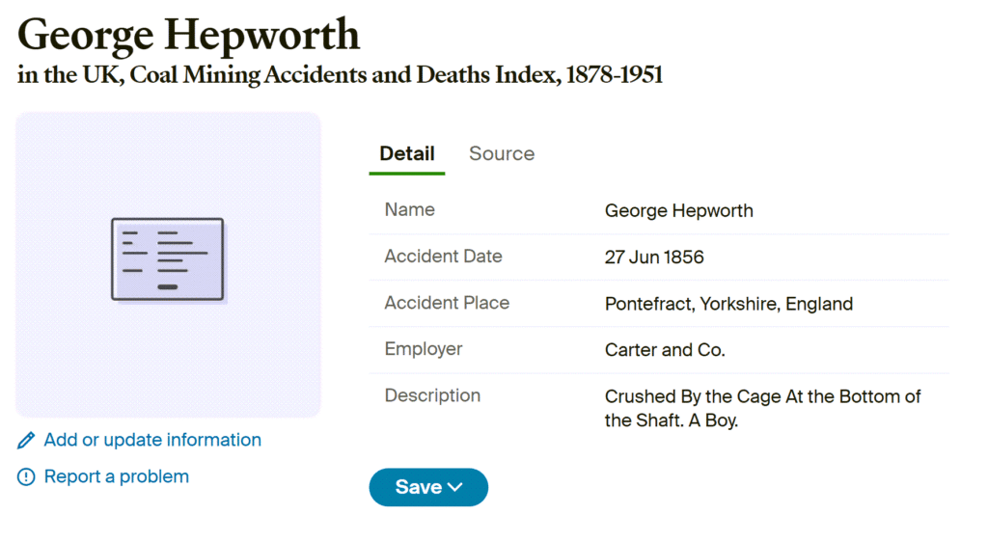Click the Accident Date field label
This screenshot has width=988, height=542.
tap(443, 257)
